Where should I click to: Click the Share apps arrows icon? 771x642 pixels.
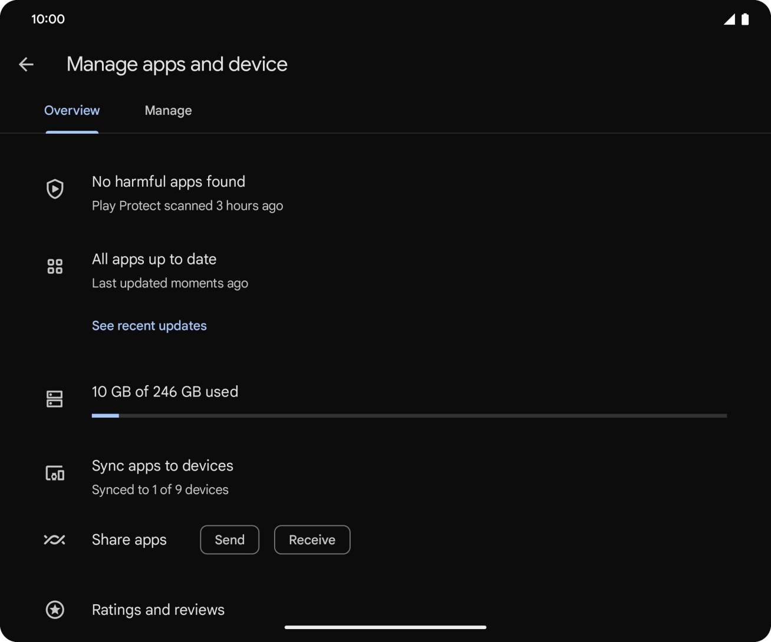[x=55, y=540]
